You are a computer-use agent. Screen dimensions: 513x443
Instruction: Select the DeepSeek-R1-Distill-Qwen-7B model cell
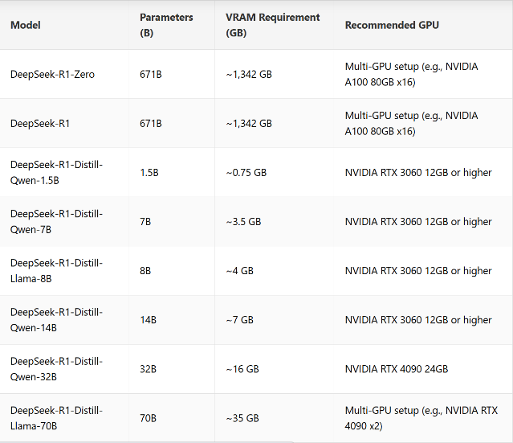56,221
